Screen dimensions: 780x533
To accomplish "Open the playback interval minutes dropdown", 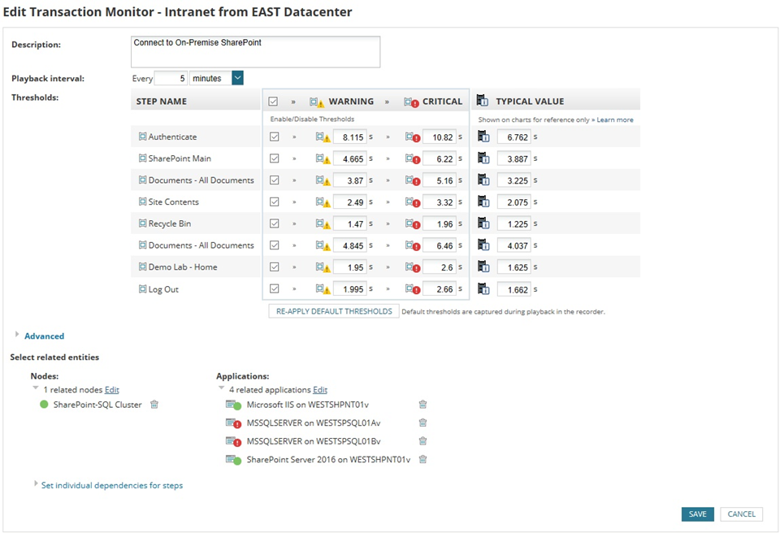I will (x=238, y=78).
